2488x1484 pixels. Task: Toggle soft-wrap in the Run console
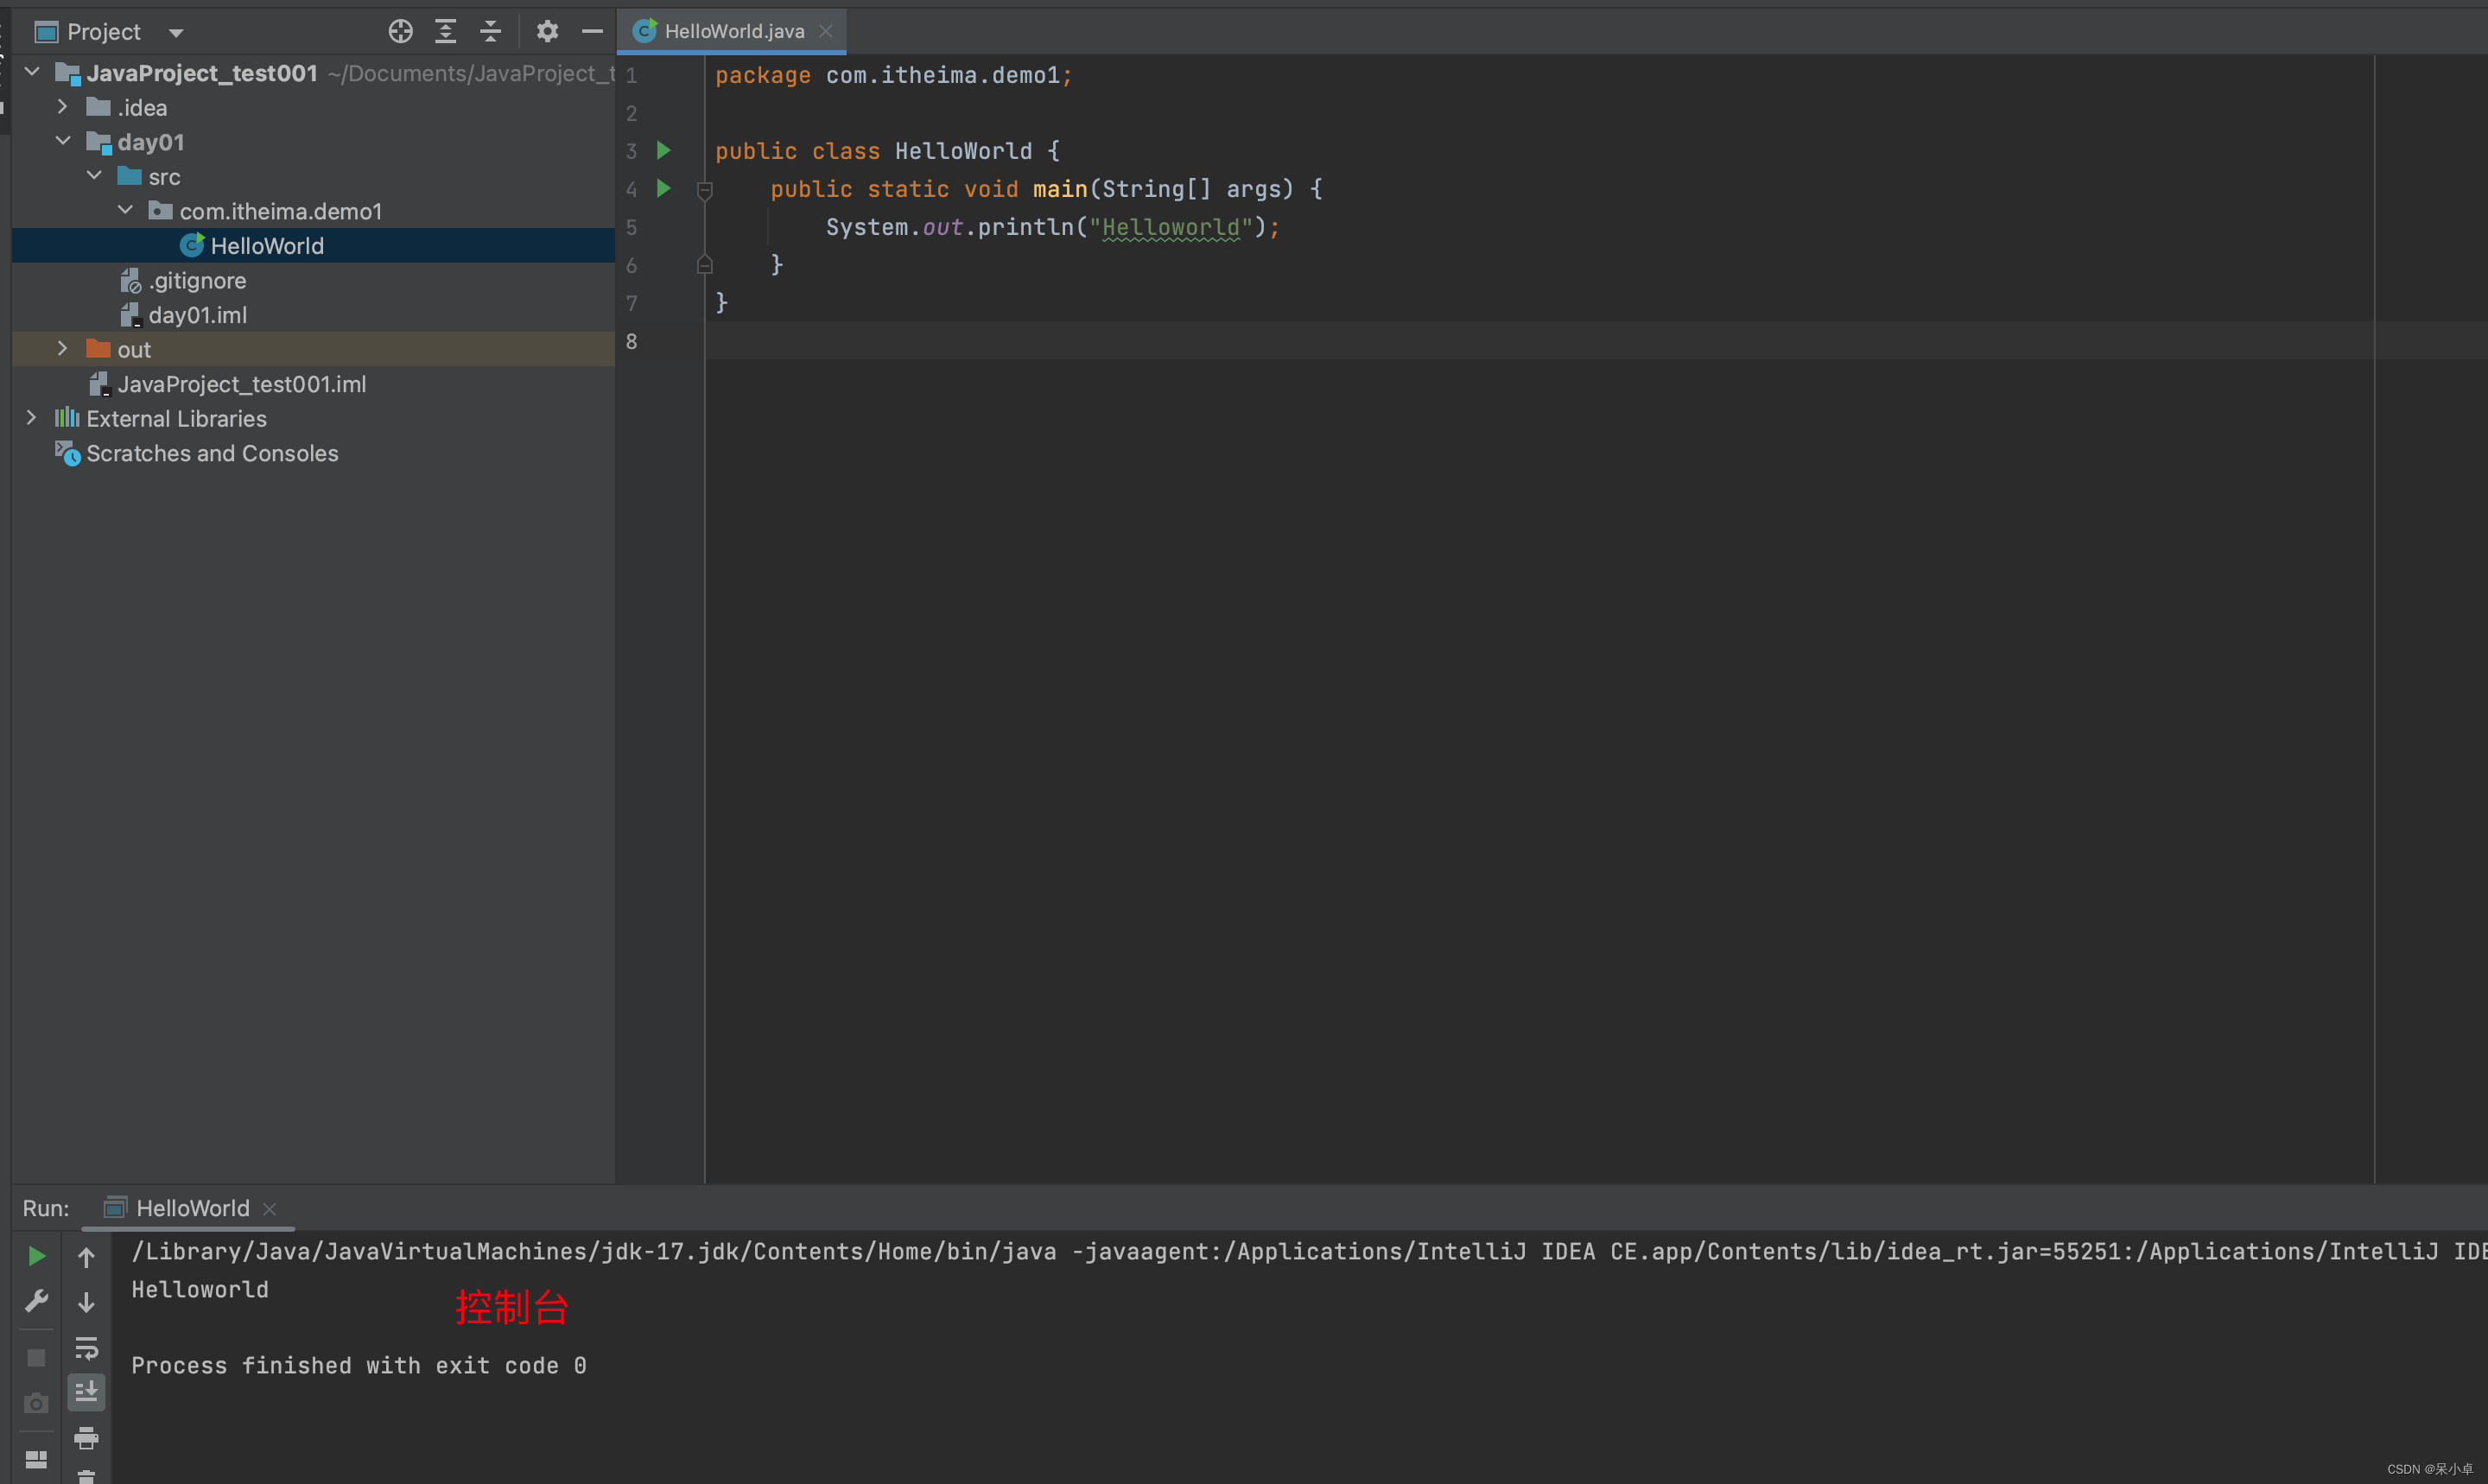pos(86,1348)
